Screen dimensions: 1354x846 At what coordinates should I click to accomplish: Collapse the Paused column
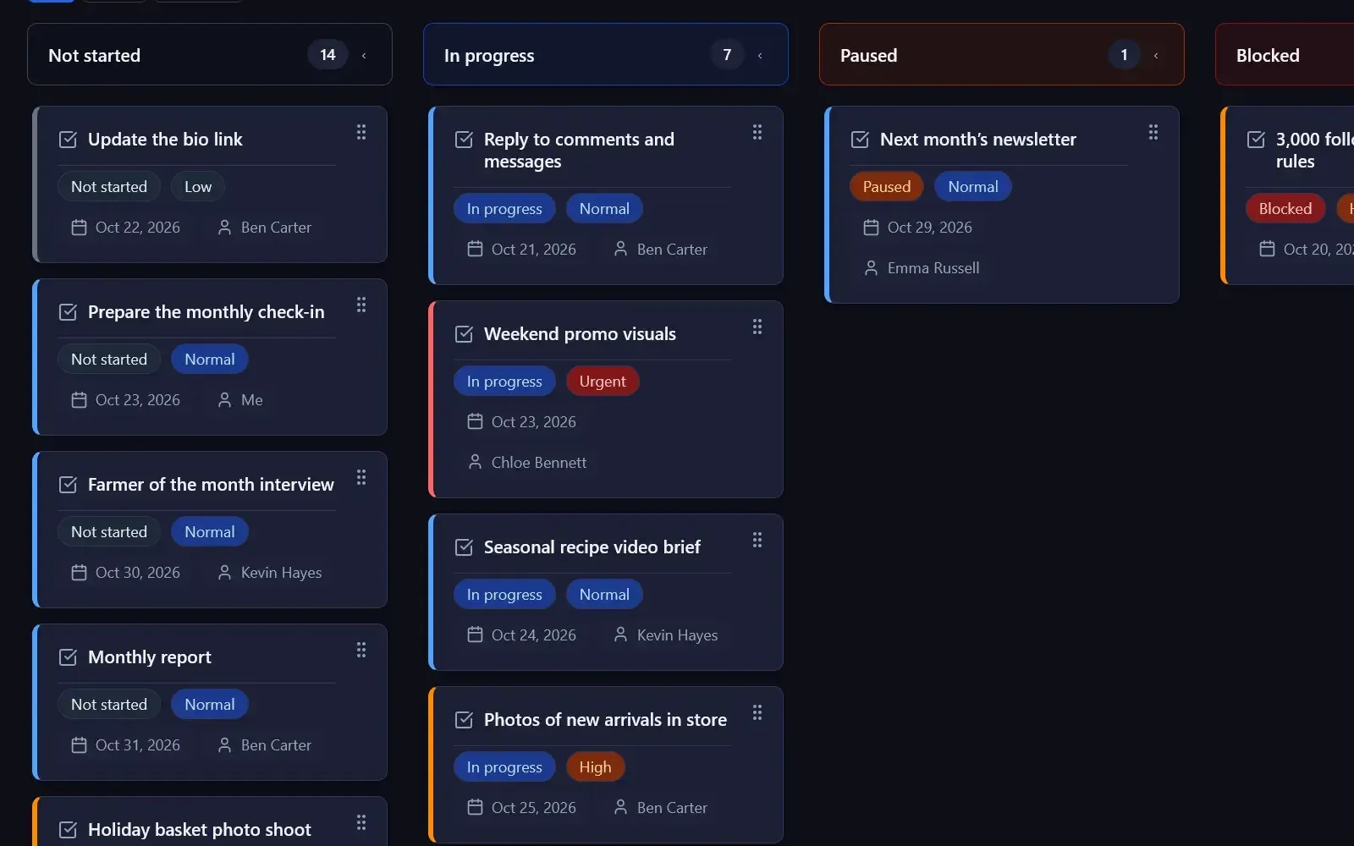tap(1156, 56)
